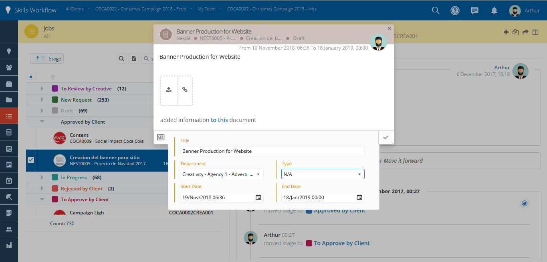Open the chat messages icon

point(474,11)
